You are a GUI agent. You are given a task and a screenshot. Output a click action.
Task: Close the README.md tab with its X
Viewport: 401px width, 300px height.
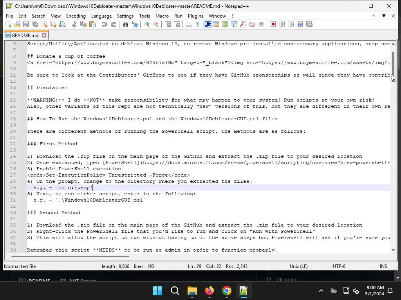pyautogui.click(x=44, y=35)
